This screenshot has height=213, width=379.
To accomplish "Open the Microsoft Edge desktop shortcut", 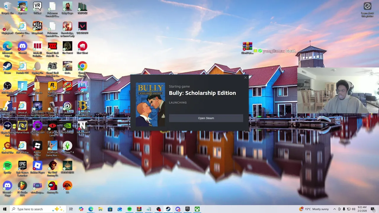I will coord(7,49).
